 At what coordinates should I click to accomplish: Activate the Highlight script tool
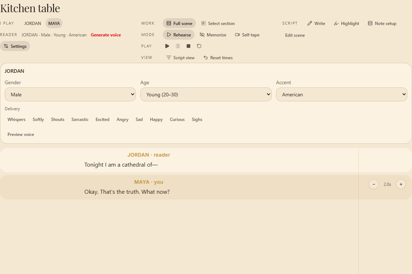346,23
